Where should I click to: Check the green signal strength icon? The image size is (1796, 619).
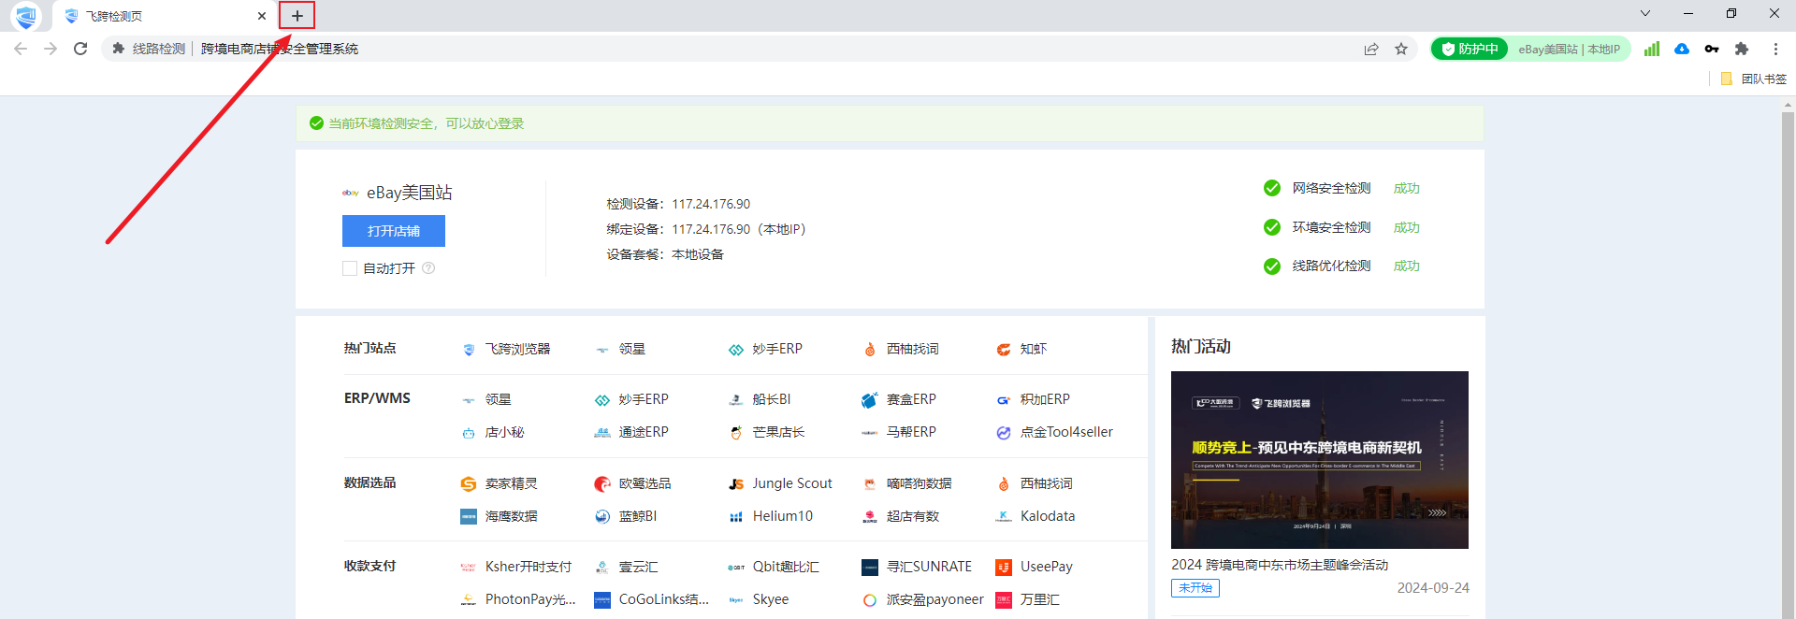(1651, 49)
